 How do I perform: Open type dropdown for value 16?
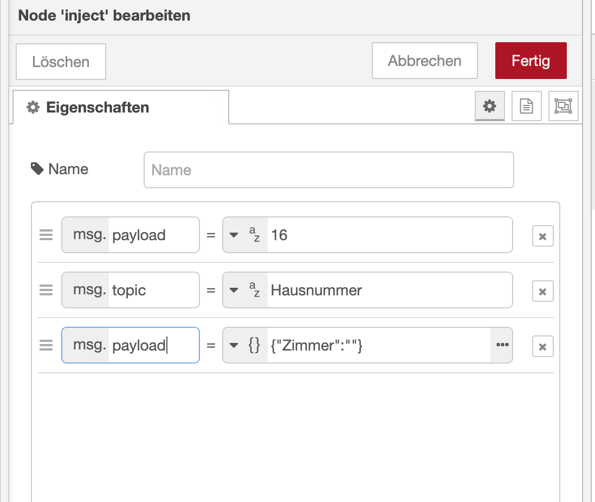pos(244,235)
